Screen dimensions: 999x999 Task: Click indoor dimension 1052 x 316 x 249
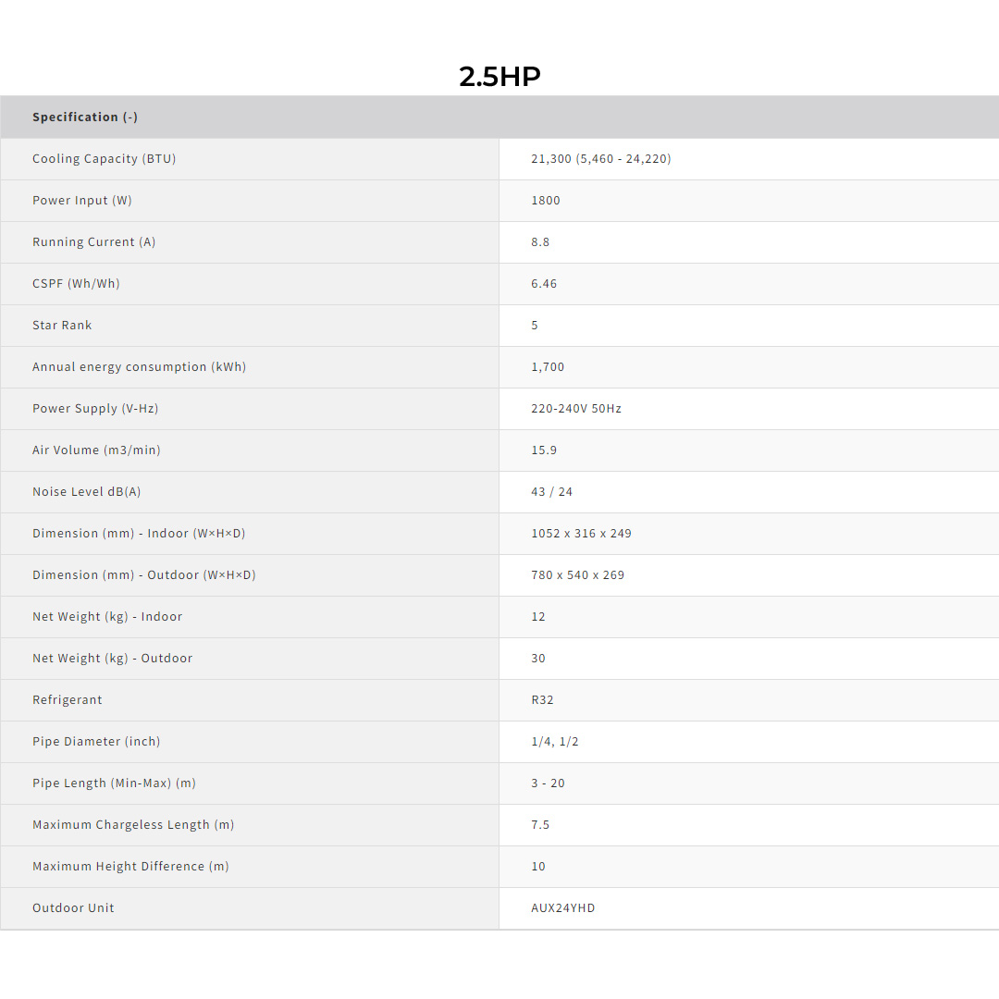point(581,534)
